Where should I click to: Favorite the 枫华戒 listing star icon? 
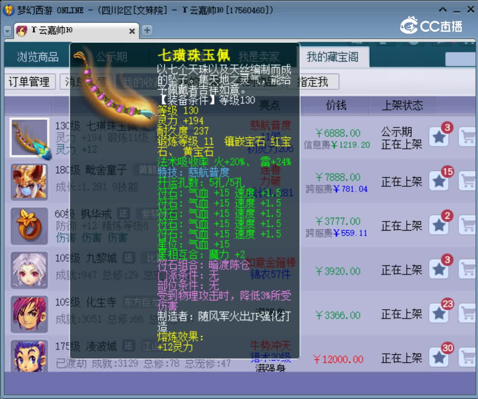point(439,226)
